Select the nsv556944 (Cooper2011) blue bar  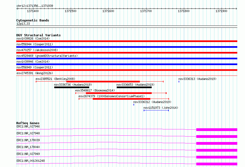pos(127,47)
